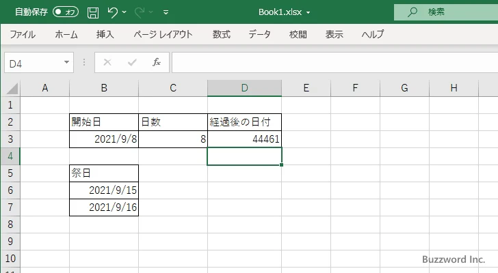Viewport: 498px width, 273px height.
Task: Select row 5 header
Action: click(x=10, y=173)
